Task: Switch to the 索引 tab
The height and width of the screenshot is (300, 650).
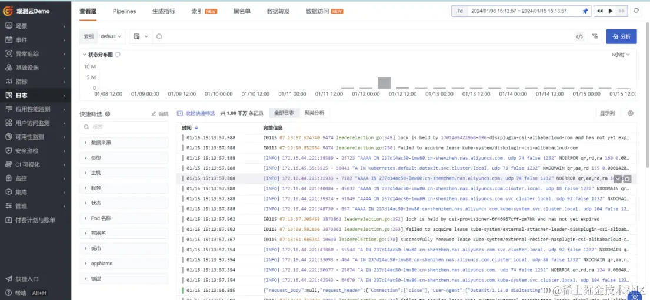Action: [x=204, y=11]
